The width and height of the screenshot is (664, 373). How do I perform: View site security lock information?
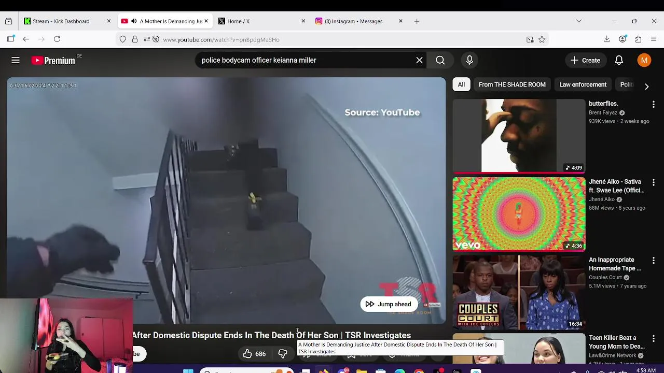tap(135, 39)
